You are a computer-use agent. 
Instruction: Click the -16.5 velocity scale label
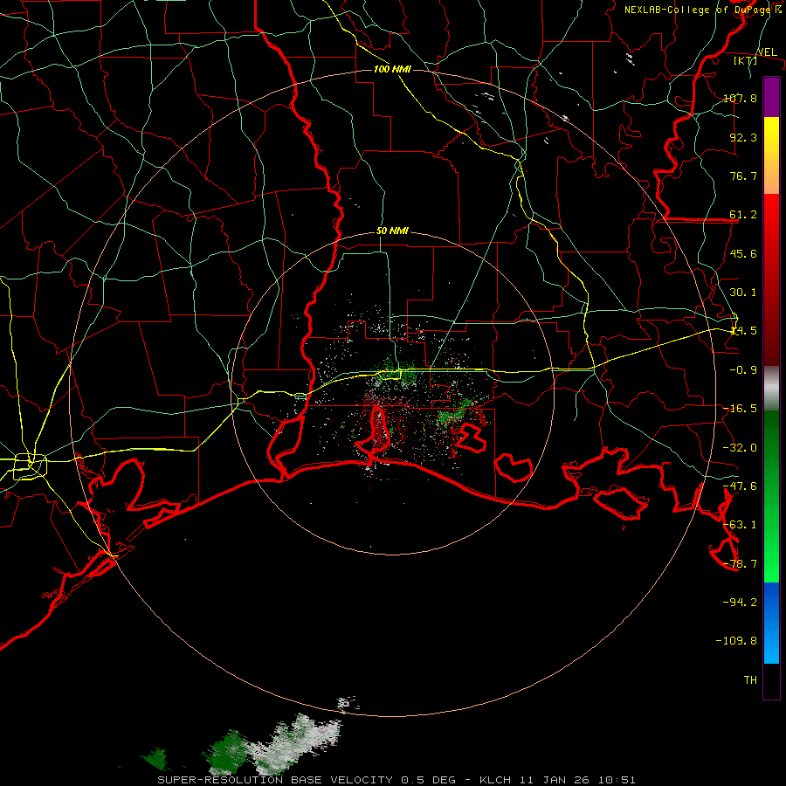coord(741,409)
